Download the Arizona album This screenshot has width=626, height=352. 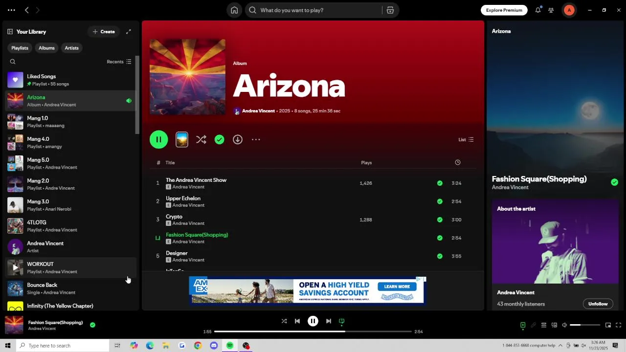[238, 140]
